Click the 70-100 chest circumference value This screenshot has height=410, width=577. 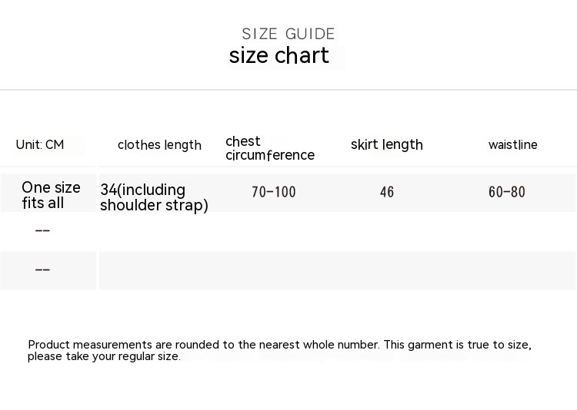coord(274,192)
